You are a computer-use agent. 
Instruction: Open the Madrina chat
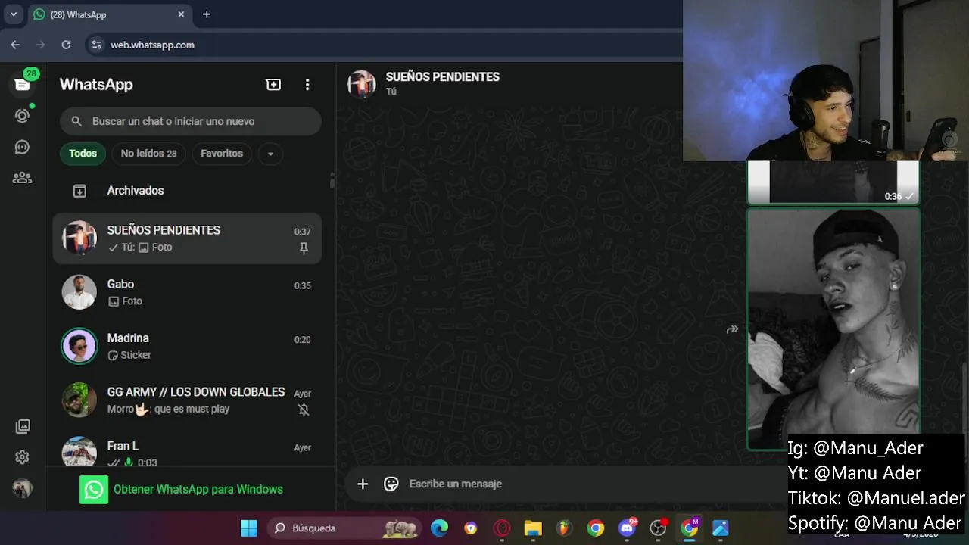[187, 346]
